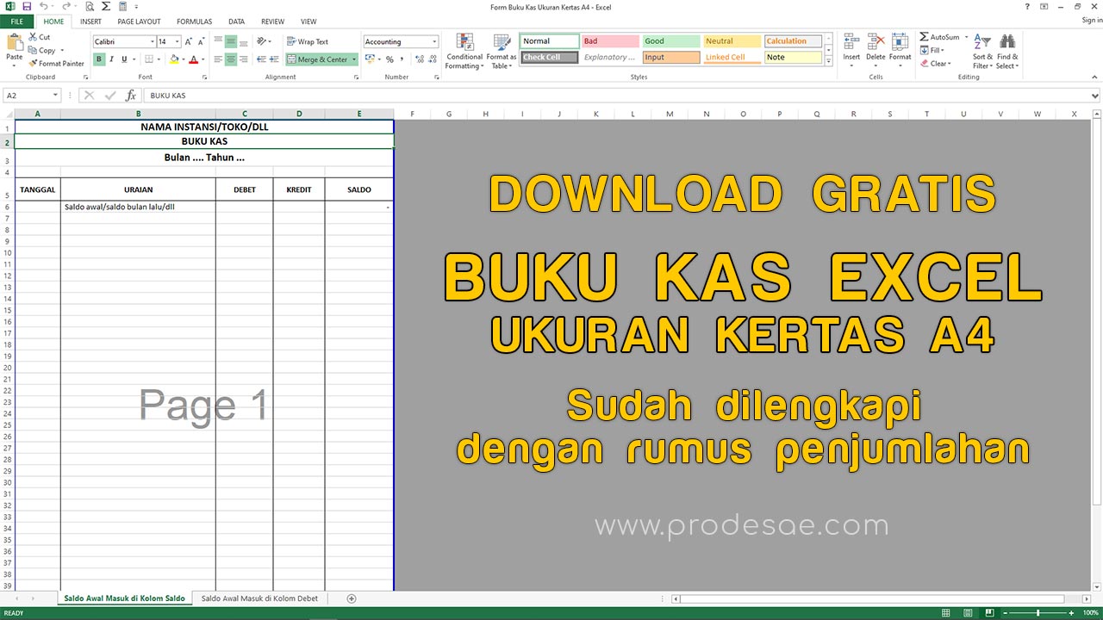Viewport: 1103px width, 620px height.
Task: Toggle Center horizontal alignment
Action: point(231,59)
